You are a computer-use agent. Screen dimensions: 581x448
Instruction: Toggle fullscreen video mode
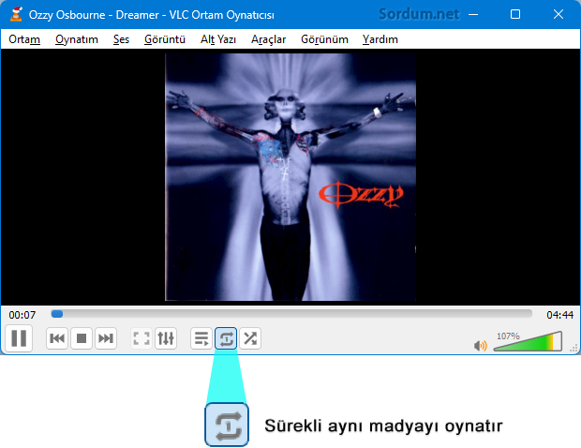[142, 338]
